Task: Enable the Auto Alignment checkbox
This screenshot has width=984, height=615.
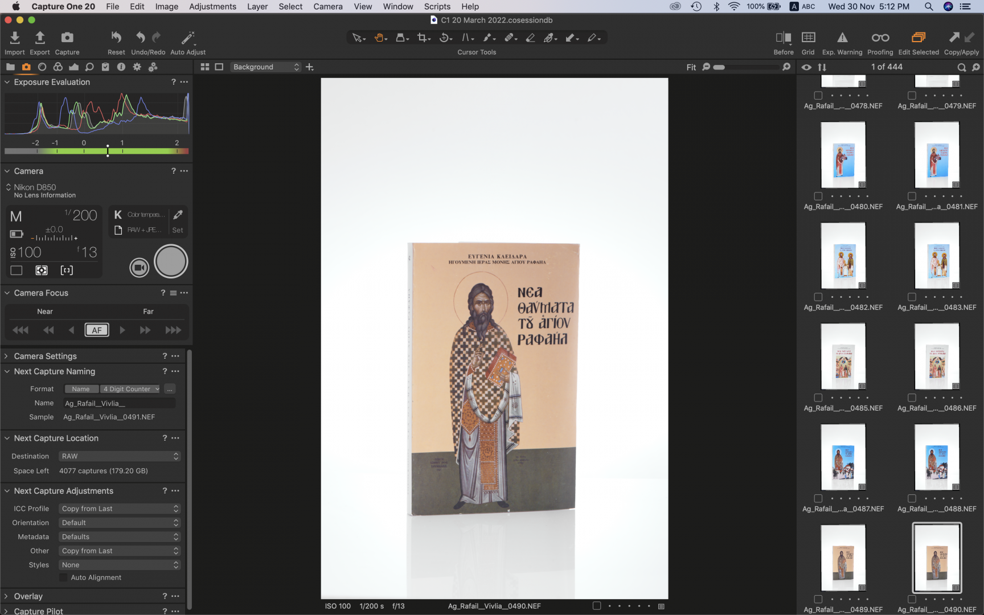Action: (x=63, y=577)
